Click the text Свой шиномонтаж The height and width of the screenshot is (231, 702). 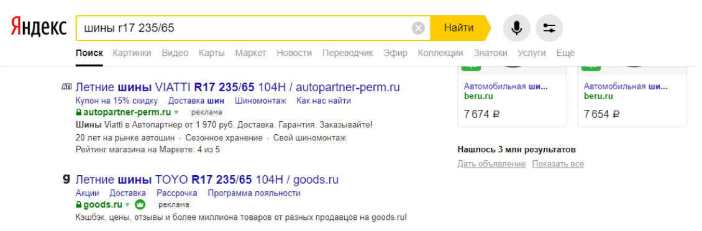coord(309,138)
